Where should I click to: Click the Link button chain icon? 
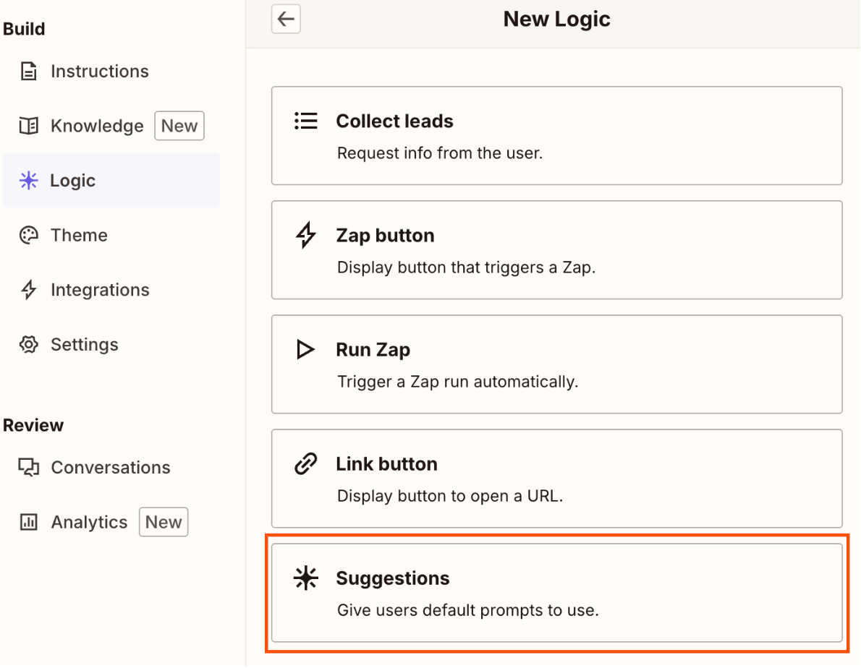(306, 464)
